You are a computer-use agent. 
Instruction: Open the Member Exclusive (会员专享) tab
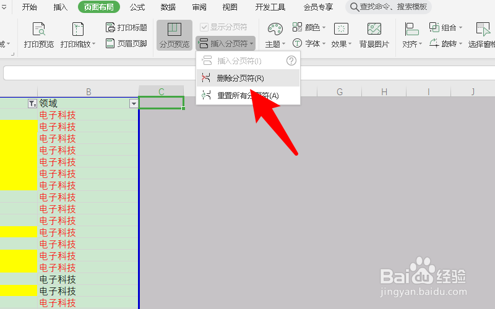click(x=318, y=7)
